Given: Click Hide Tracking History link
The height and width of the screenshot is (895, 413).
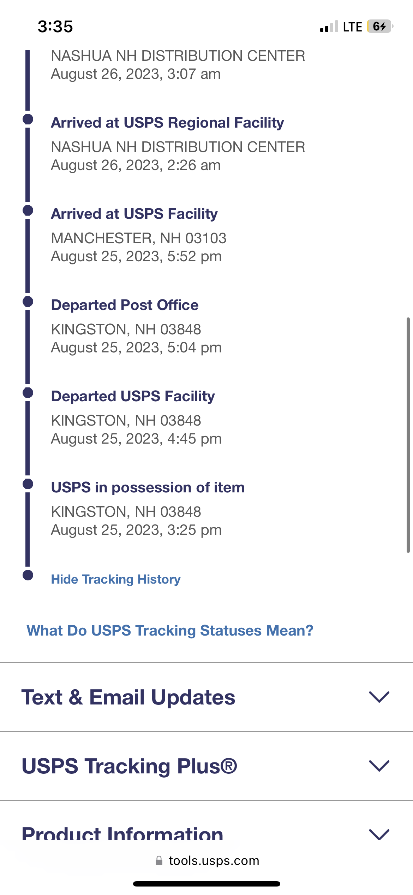Looking at the screenshot, I should point(116,579).
